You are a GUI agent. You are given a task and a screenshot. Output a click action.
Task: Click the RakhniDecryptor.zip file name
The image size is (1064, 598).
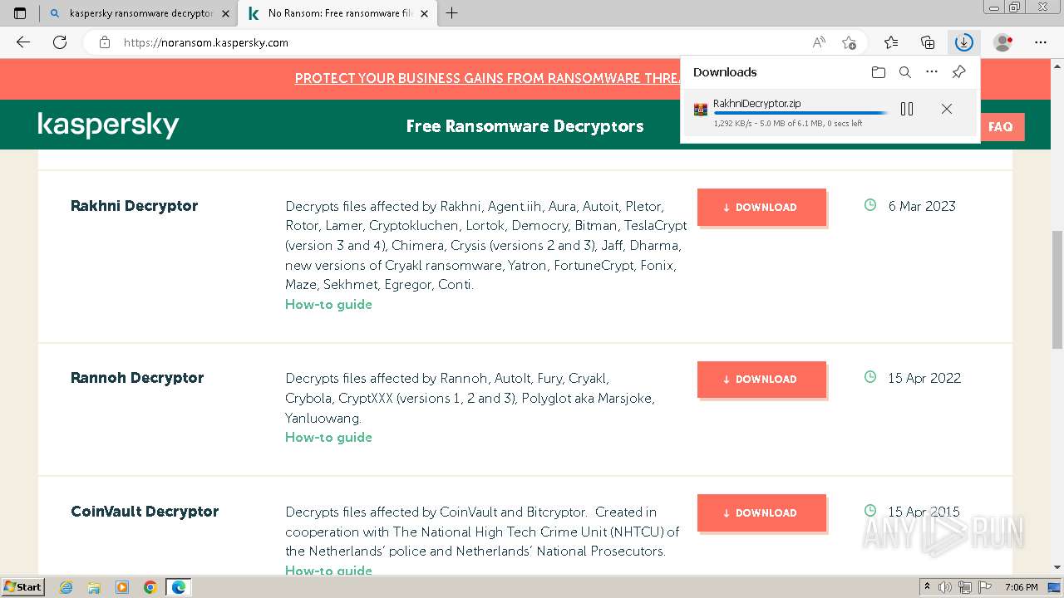coord(757,104)
